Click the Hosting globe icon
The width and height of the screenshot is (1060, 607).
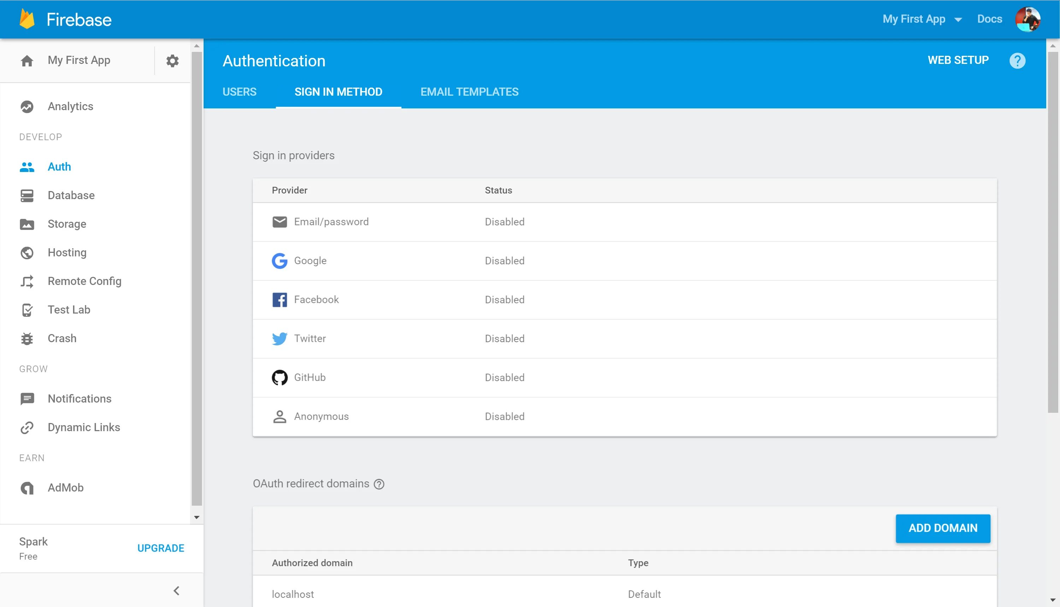coord(27,253)
